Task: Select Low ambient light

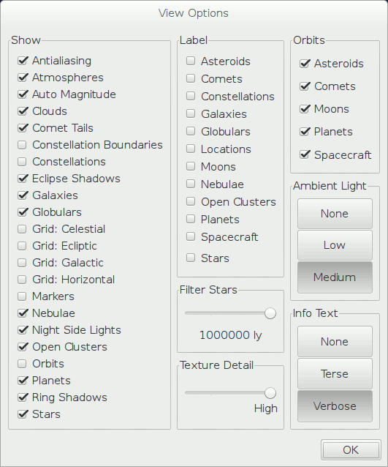Action: (335, 245)
